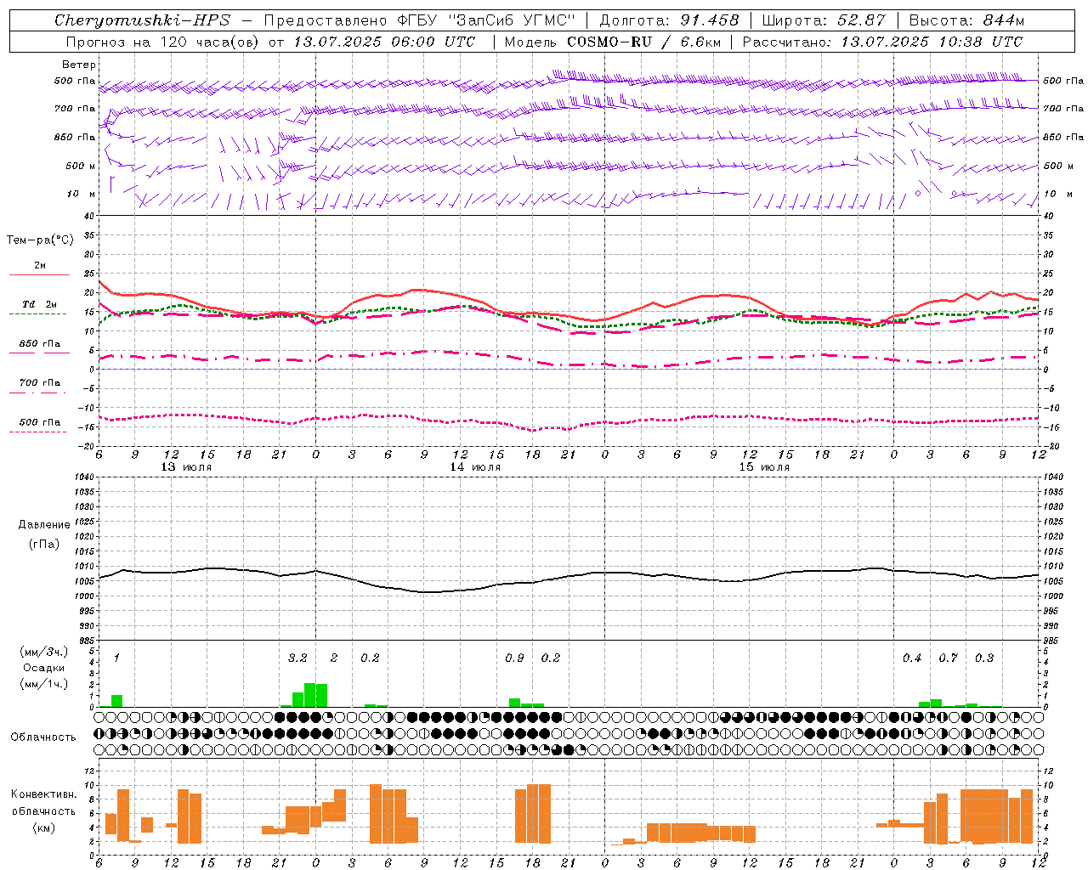Screen dimensions: 1088x870
Task: Click '700 гПа' in the temperature legend
Action: pyautogui.click(x=40, y=383)
